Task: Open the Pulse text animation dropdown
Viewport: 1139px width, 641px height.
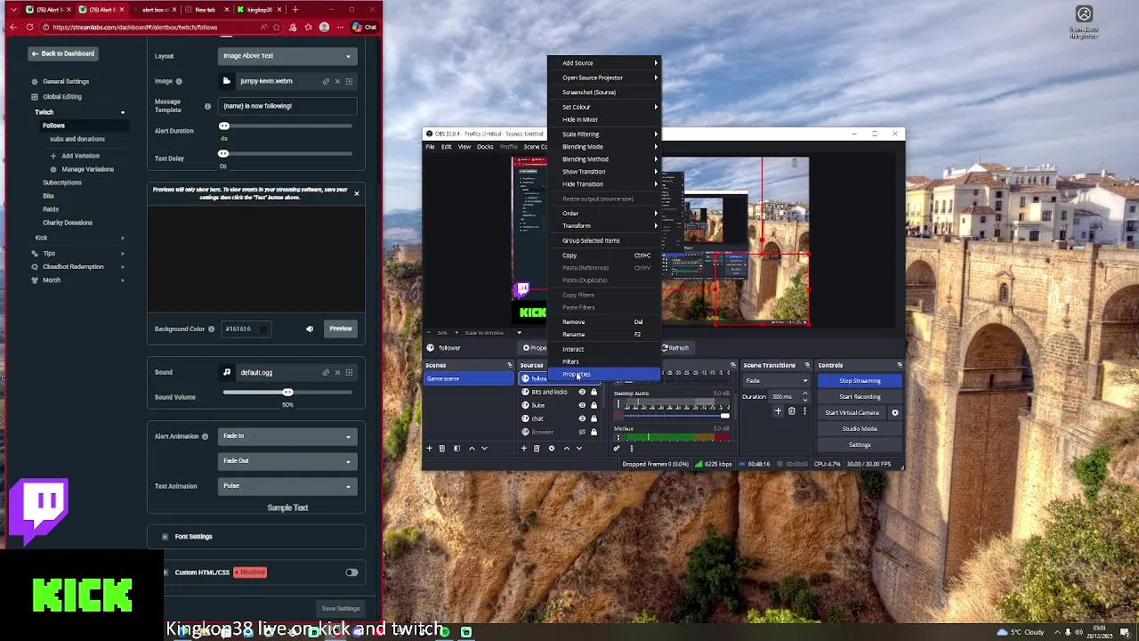Action: pyautogui.click(x=287, y=486)
